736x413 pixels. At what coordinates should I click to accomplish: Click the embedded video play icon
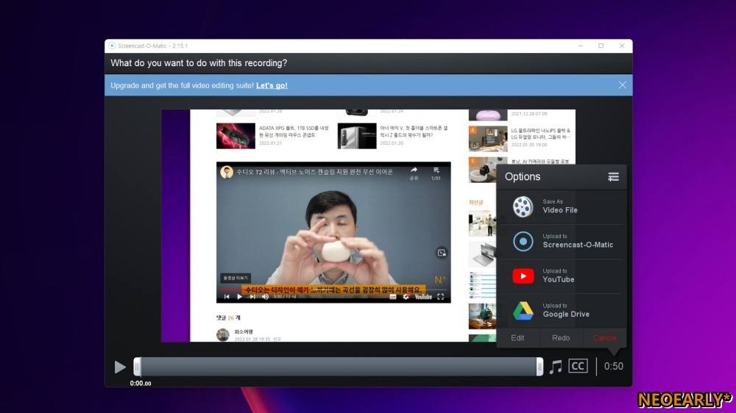click(x=239, y=297)
